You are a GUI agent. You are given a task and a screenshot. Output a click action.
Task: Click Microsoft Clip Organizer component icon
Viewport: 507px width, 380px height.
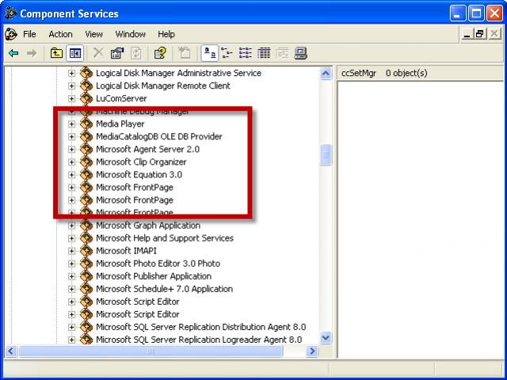point(86,161)
